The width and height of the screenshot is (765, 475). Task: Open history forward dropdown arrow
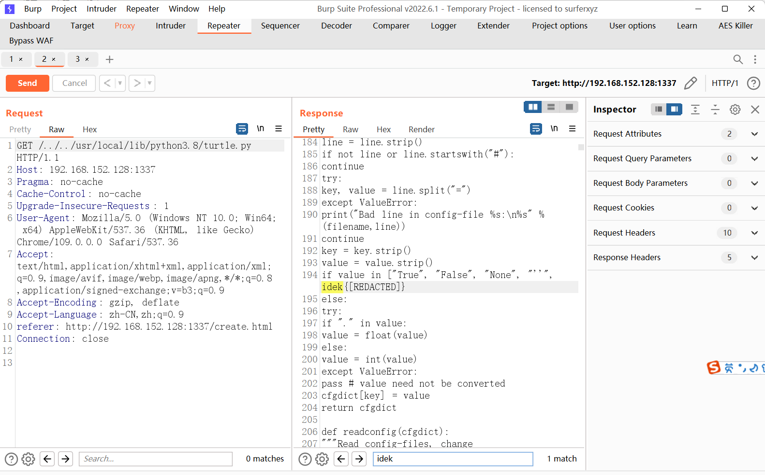click(149, 83)
